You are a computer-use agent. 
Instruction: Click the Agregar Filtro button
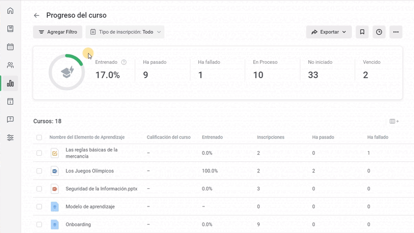pyautogui.click(x=58, y=32)
